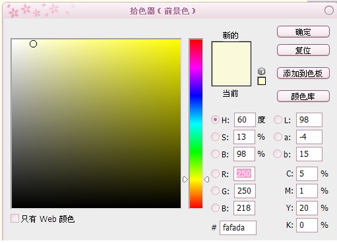
Task: Select the G green radio button
Action: [x=215, y=190]
